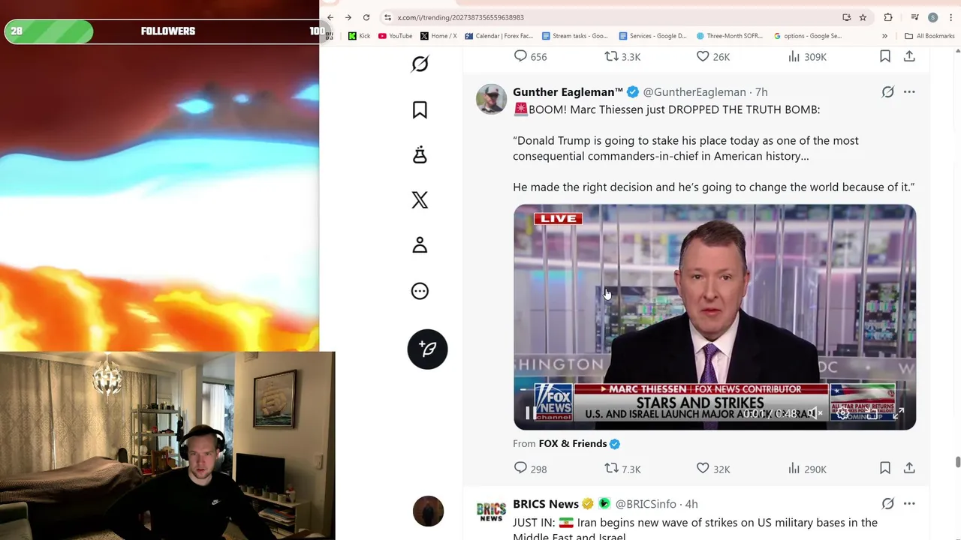Open the All Bookmarks folder
This screenshot has width=961, height=540.
929,36
